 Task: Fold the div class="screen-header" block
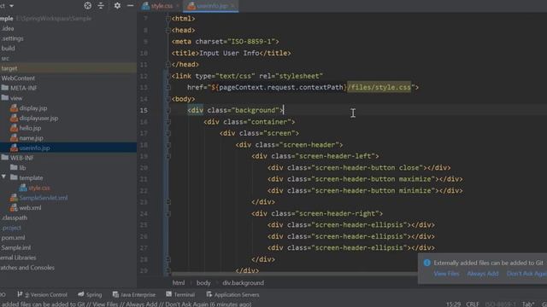pos(168,145)
